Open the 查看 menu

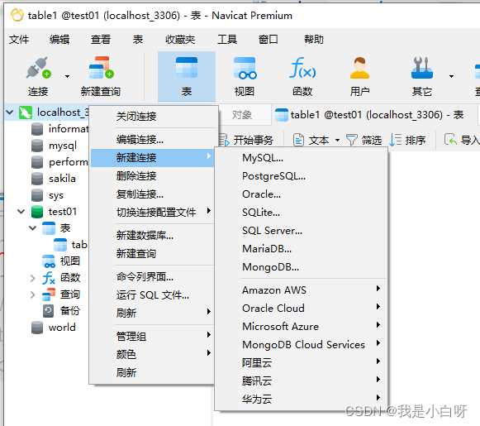pos(101,39)
